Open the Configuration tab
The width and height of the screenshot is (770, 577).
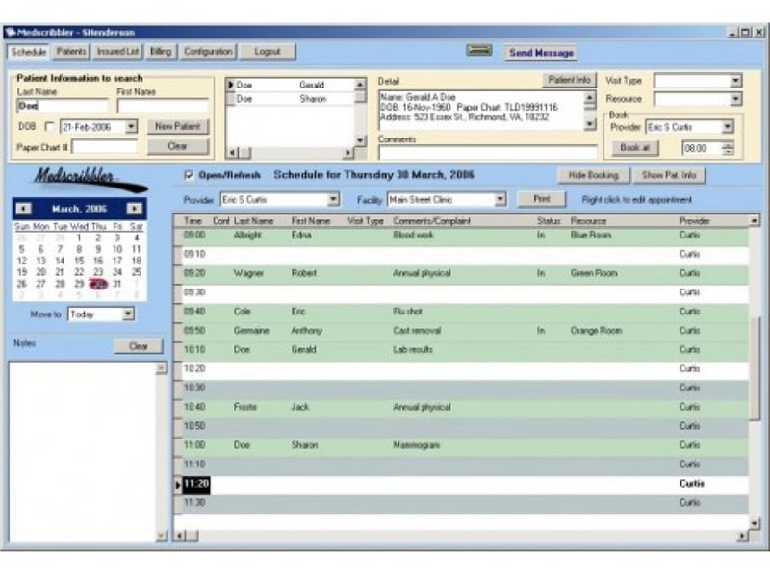tap(208, 52)
